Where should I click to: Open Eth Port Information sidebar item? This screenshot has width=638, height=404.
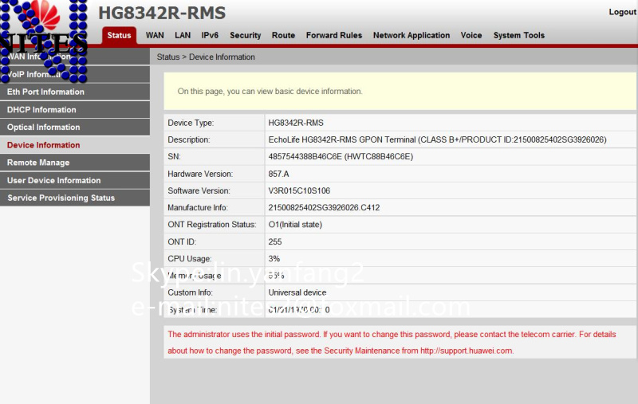75,92
